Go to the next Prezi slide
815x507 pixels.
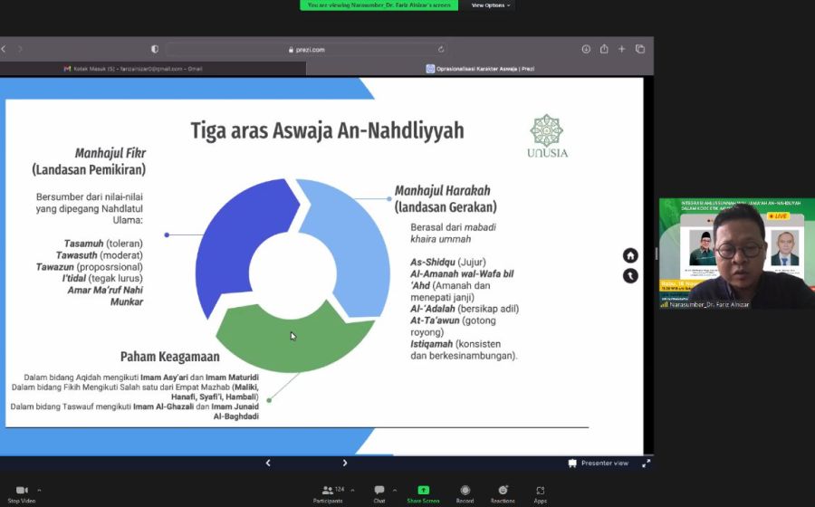click(345, 463)
